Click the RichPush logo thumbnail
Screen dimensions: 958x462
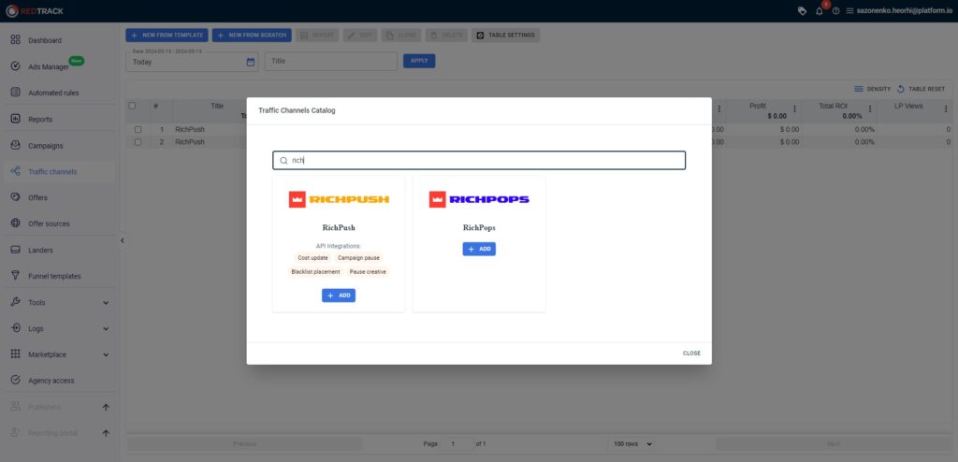point(339,199)
